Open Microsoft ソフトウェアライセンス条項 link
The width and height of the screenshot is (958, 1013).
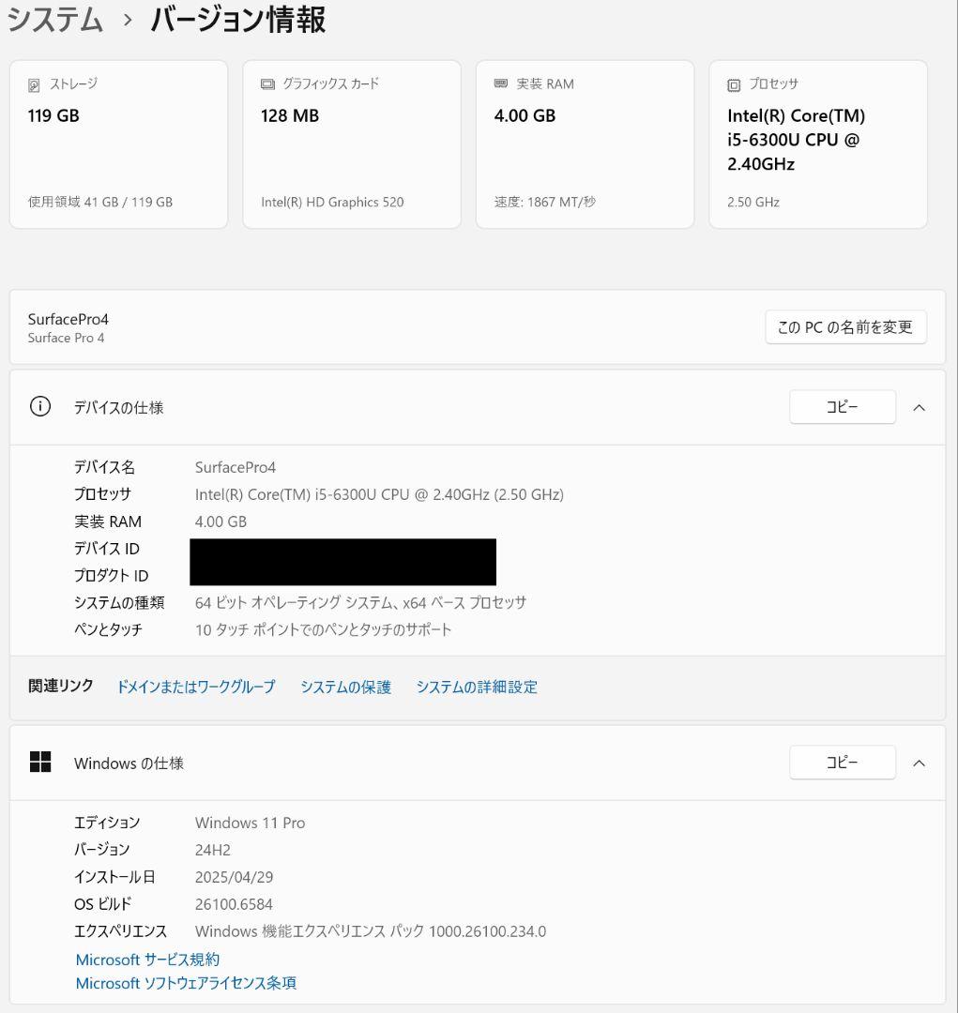(186, 983)
